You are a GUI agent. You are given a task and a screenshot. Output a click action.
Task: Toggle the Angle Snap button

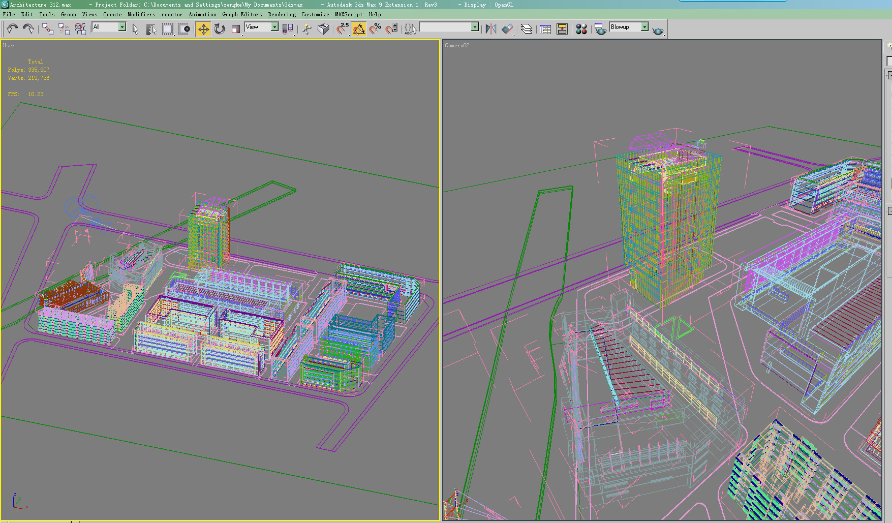click(359, 29)
